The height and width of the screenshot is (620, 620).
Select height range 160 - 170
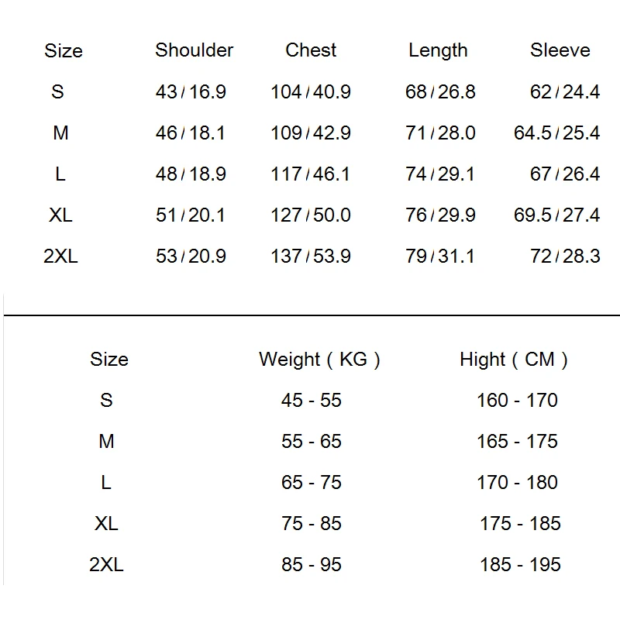click(x=517, y=401)
